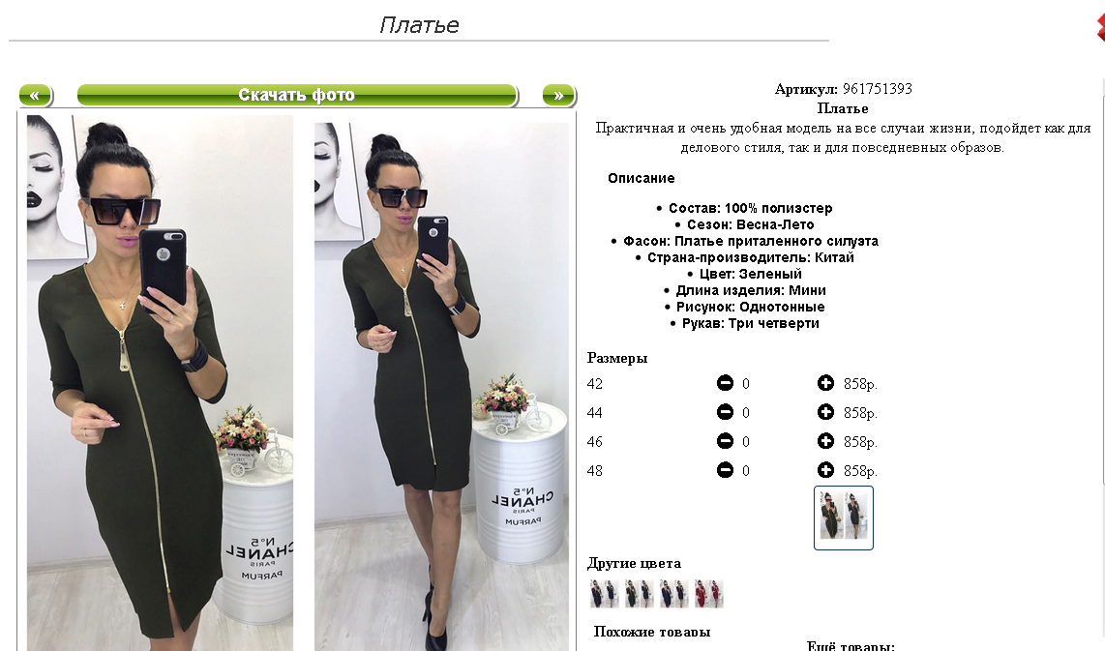Decrease quantity for size 46

725,441
